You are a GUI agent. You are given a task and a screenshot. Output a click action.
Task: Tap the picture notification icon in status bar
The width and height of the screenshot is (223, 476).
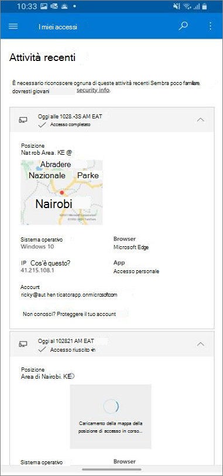(x=44, y=6)
